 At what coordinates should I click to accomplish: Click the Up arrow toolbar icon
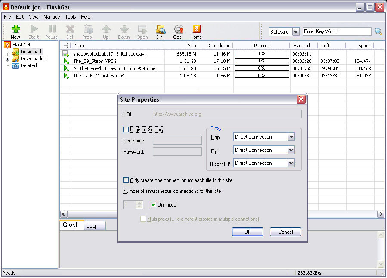[x=106, y=29]
